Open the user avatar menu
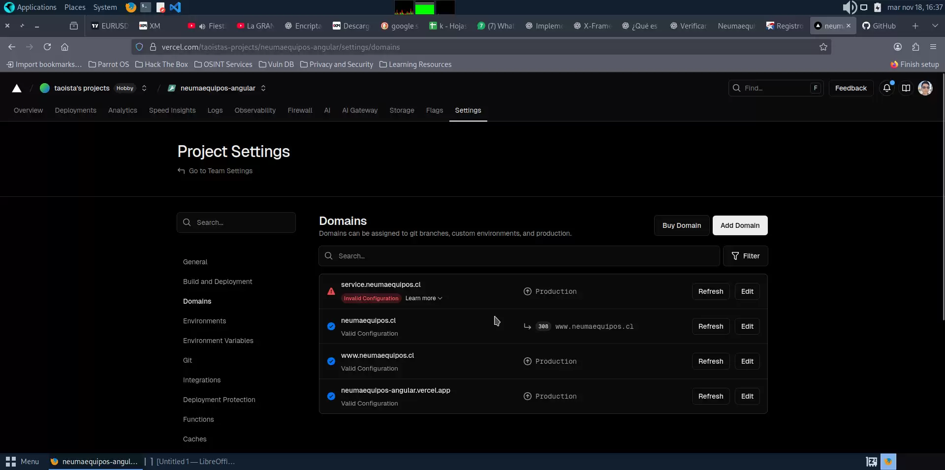 tap(925, 88)
